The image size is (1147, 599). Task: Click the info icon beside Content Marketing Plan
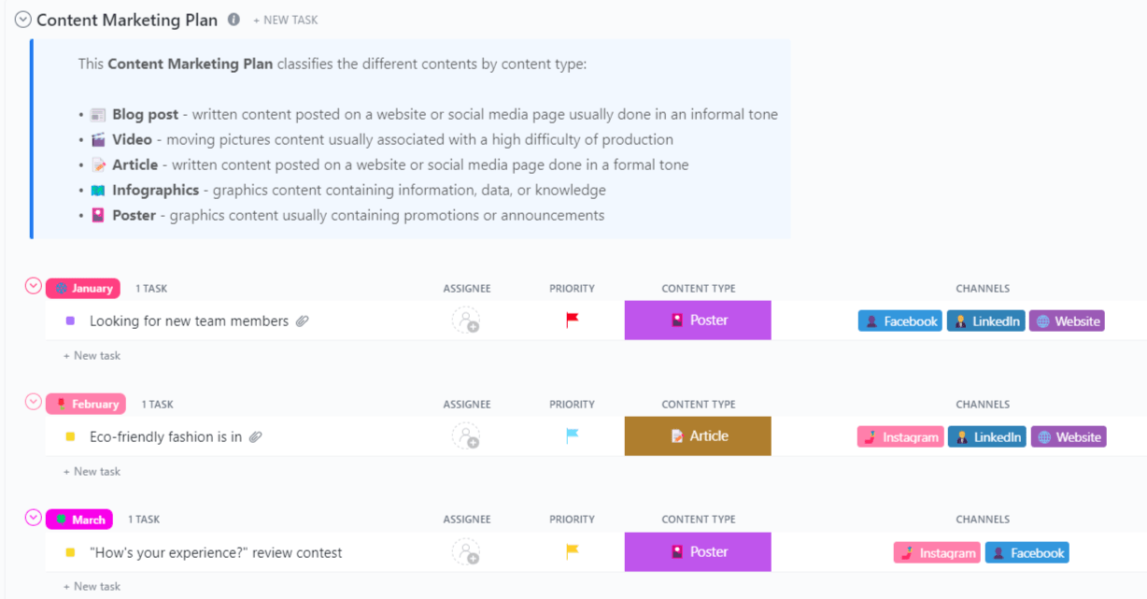click(234, 20)
